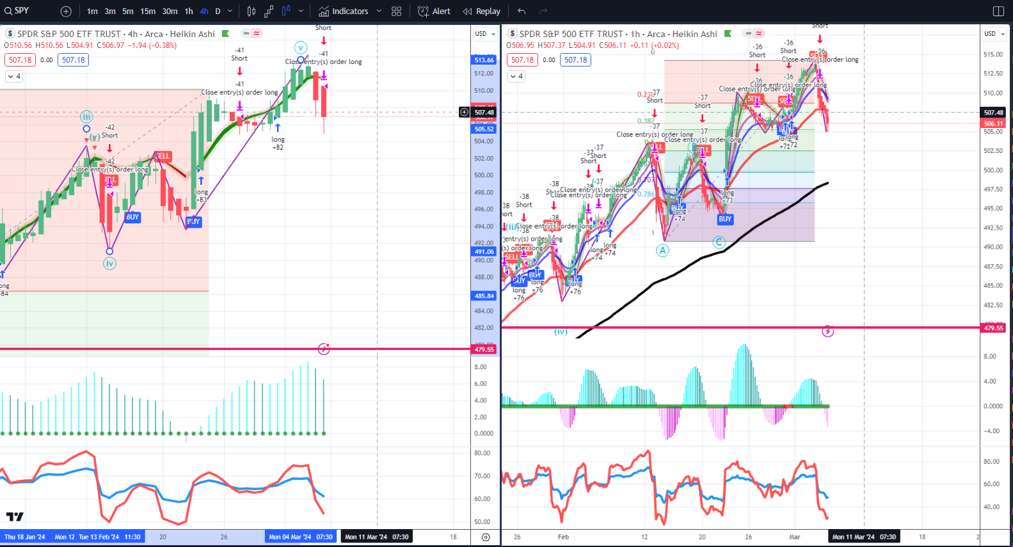Select the Candles chart type icon
1013x547 pixels.
click(251, 12)
